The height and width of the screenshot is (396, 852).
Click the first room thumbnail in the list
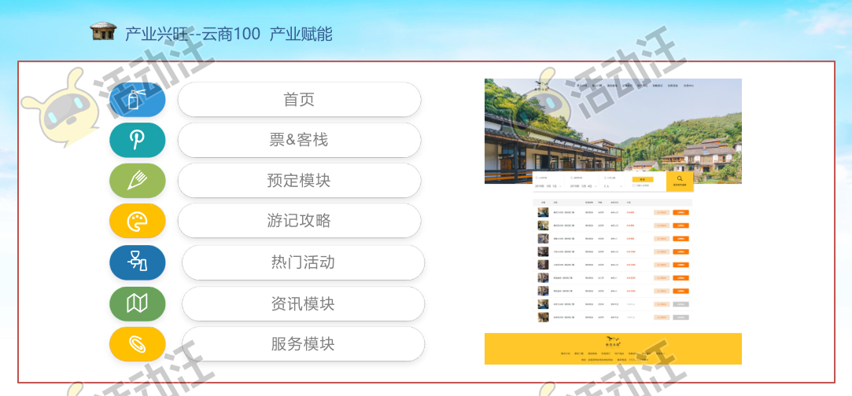point(543,212)
